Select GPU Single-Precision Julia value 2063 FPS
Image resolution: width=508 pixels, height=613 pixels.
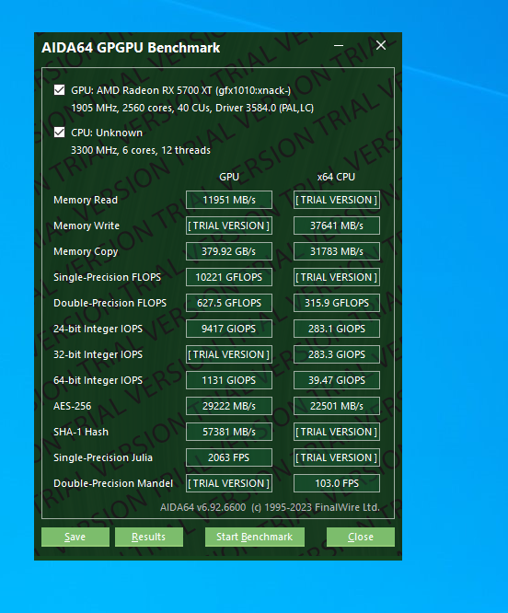tap(229, 457)
